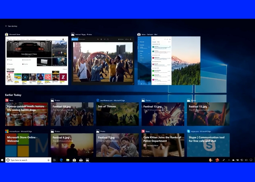The width and height of the screenshot is (255, 182).
Task: Click the Photos icon beside the Festival 18.jpg window title
Action: [x=73, y=34]
